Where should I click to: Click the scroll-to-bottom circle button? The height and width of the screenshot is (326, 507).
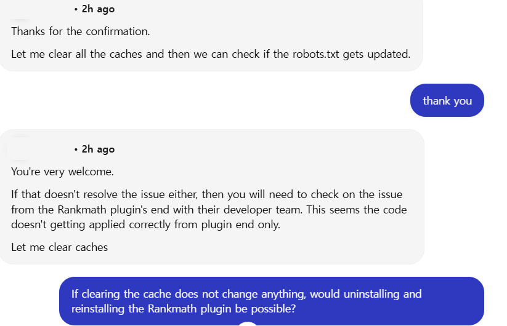pos(248,323)
